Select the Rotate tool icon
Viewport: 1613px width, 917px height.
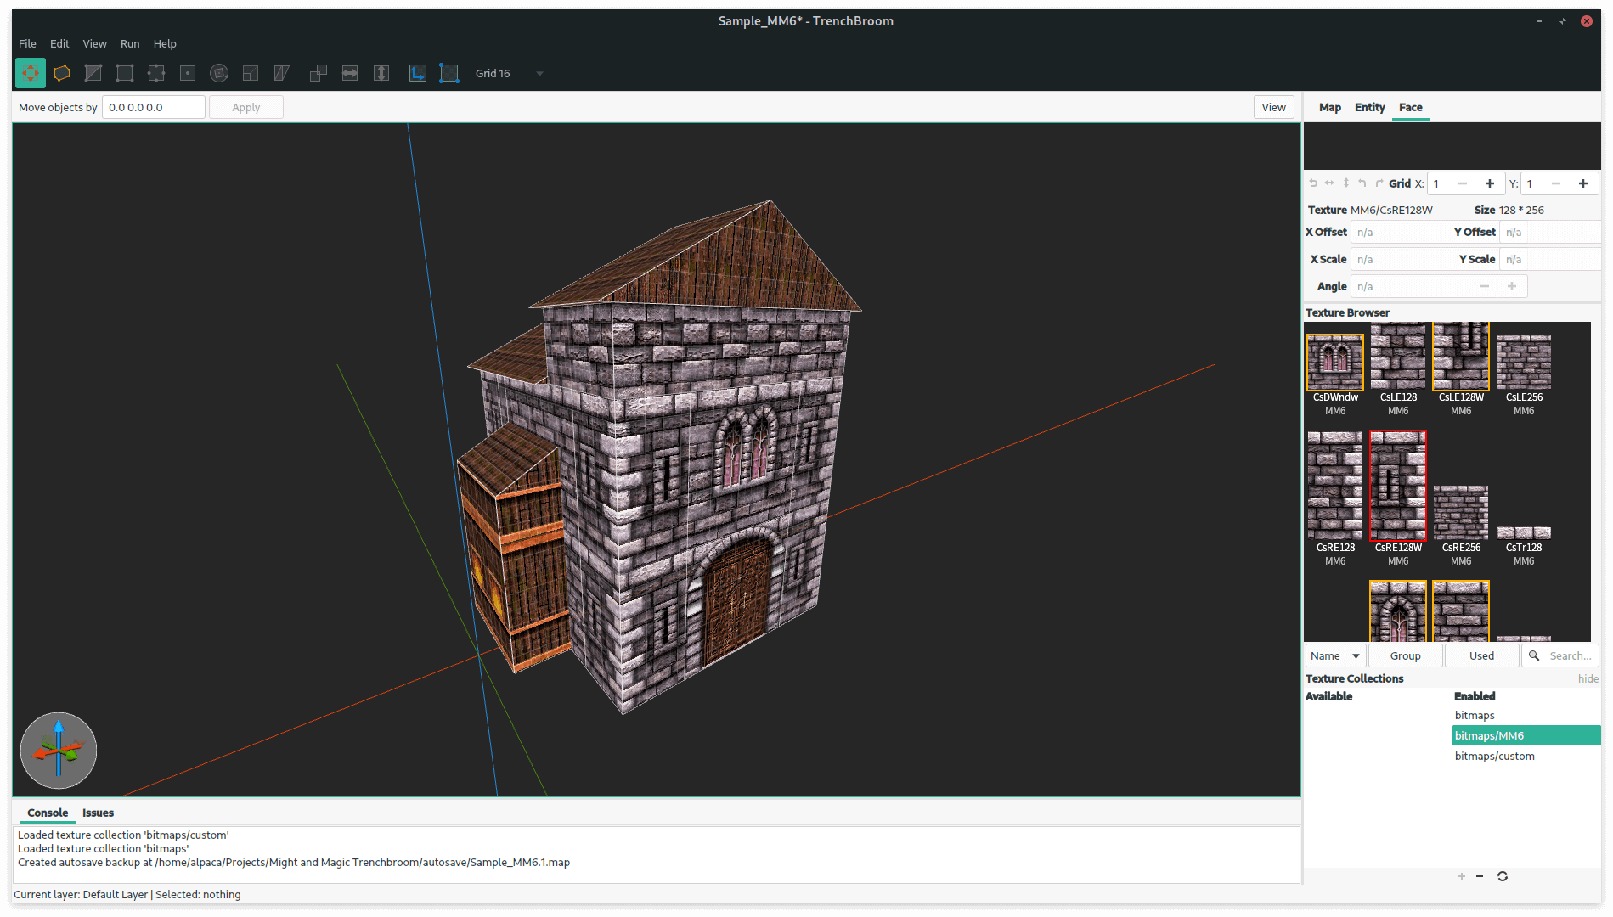pos(219,74)
